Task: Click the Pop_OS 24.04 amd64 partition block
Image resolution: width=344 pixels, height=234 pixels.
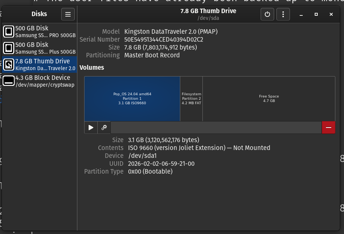Action: (132, 99)
